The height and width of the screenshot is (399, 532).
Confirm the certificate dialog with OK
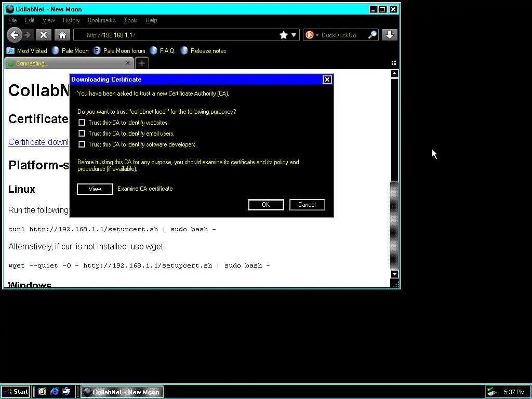click(x=265, y=205)
